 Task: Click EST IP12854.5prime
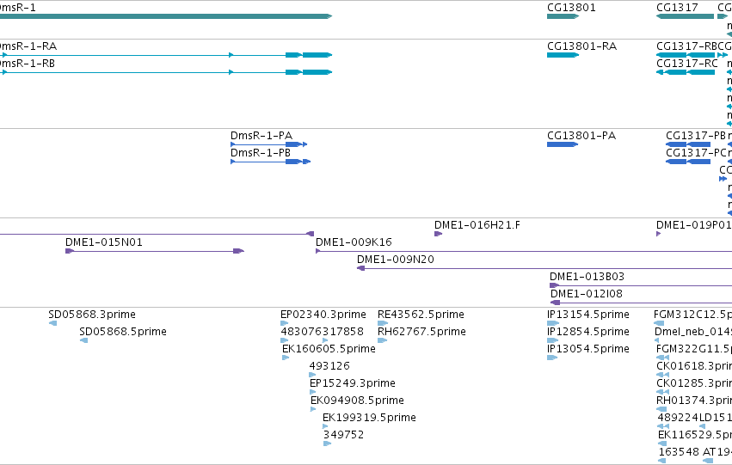(553, 340)
